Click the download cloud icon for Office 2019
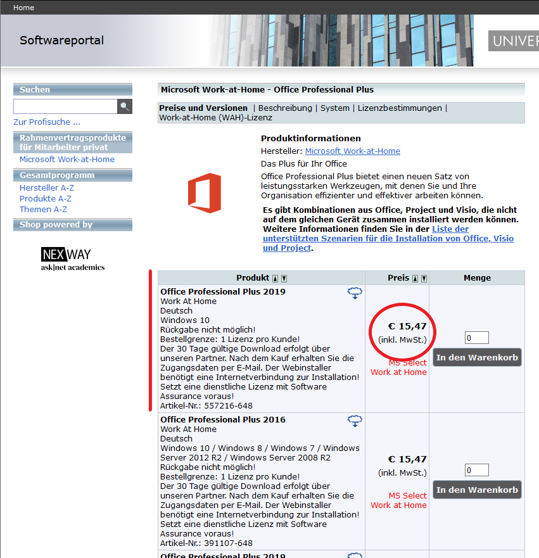539x558 pixels. tap(355, 293)
